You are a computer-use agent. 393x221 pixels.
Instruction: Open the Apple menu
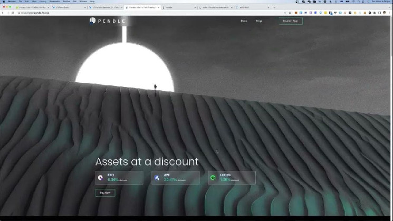click(4, 2)
